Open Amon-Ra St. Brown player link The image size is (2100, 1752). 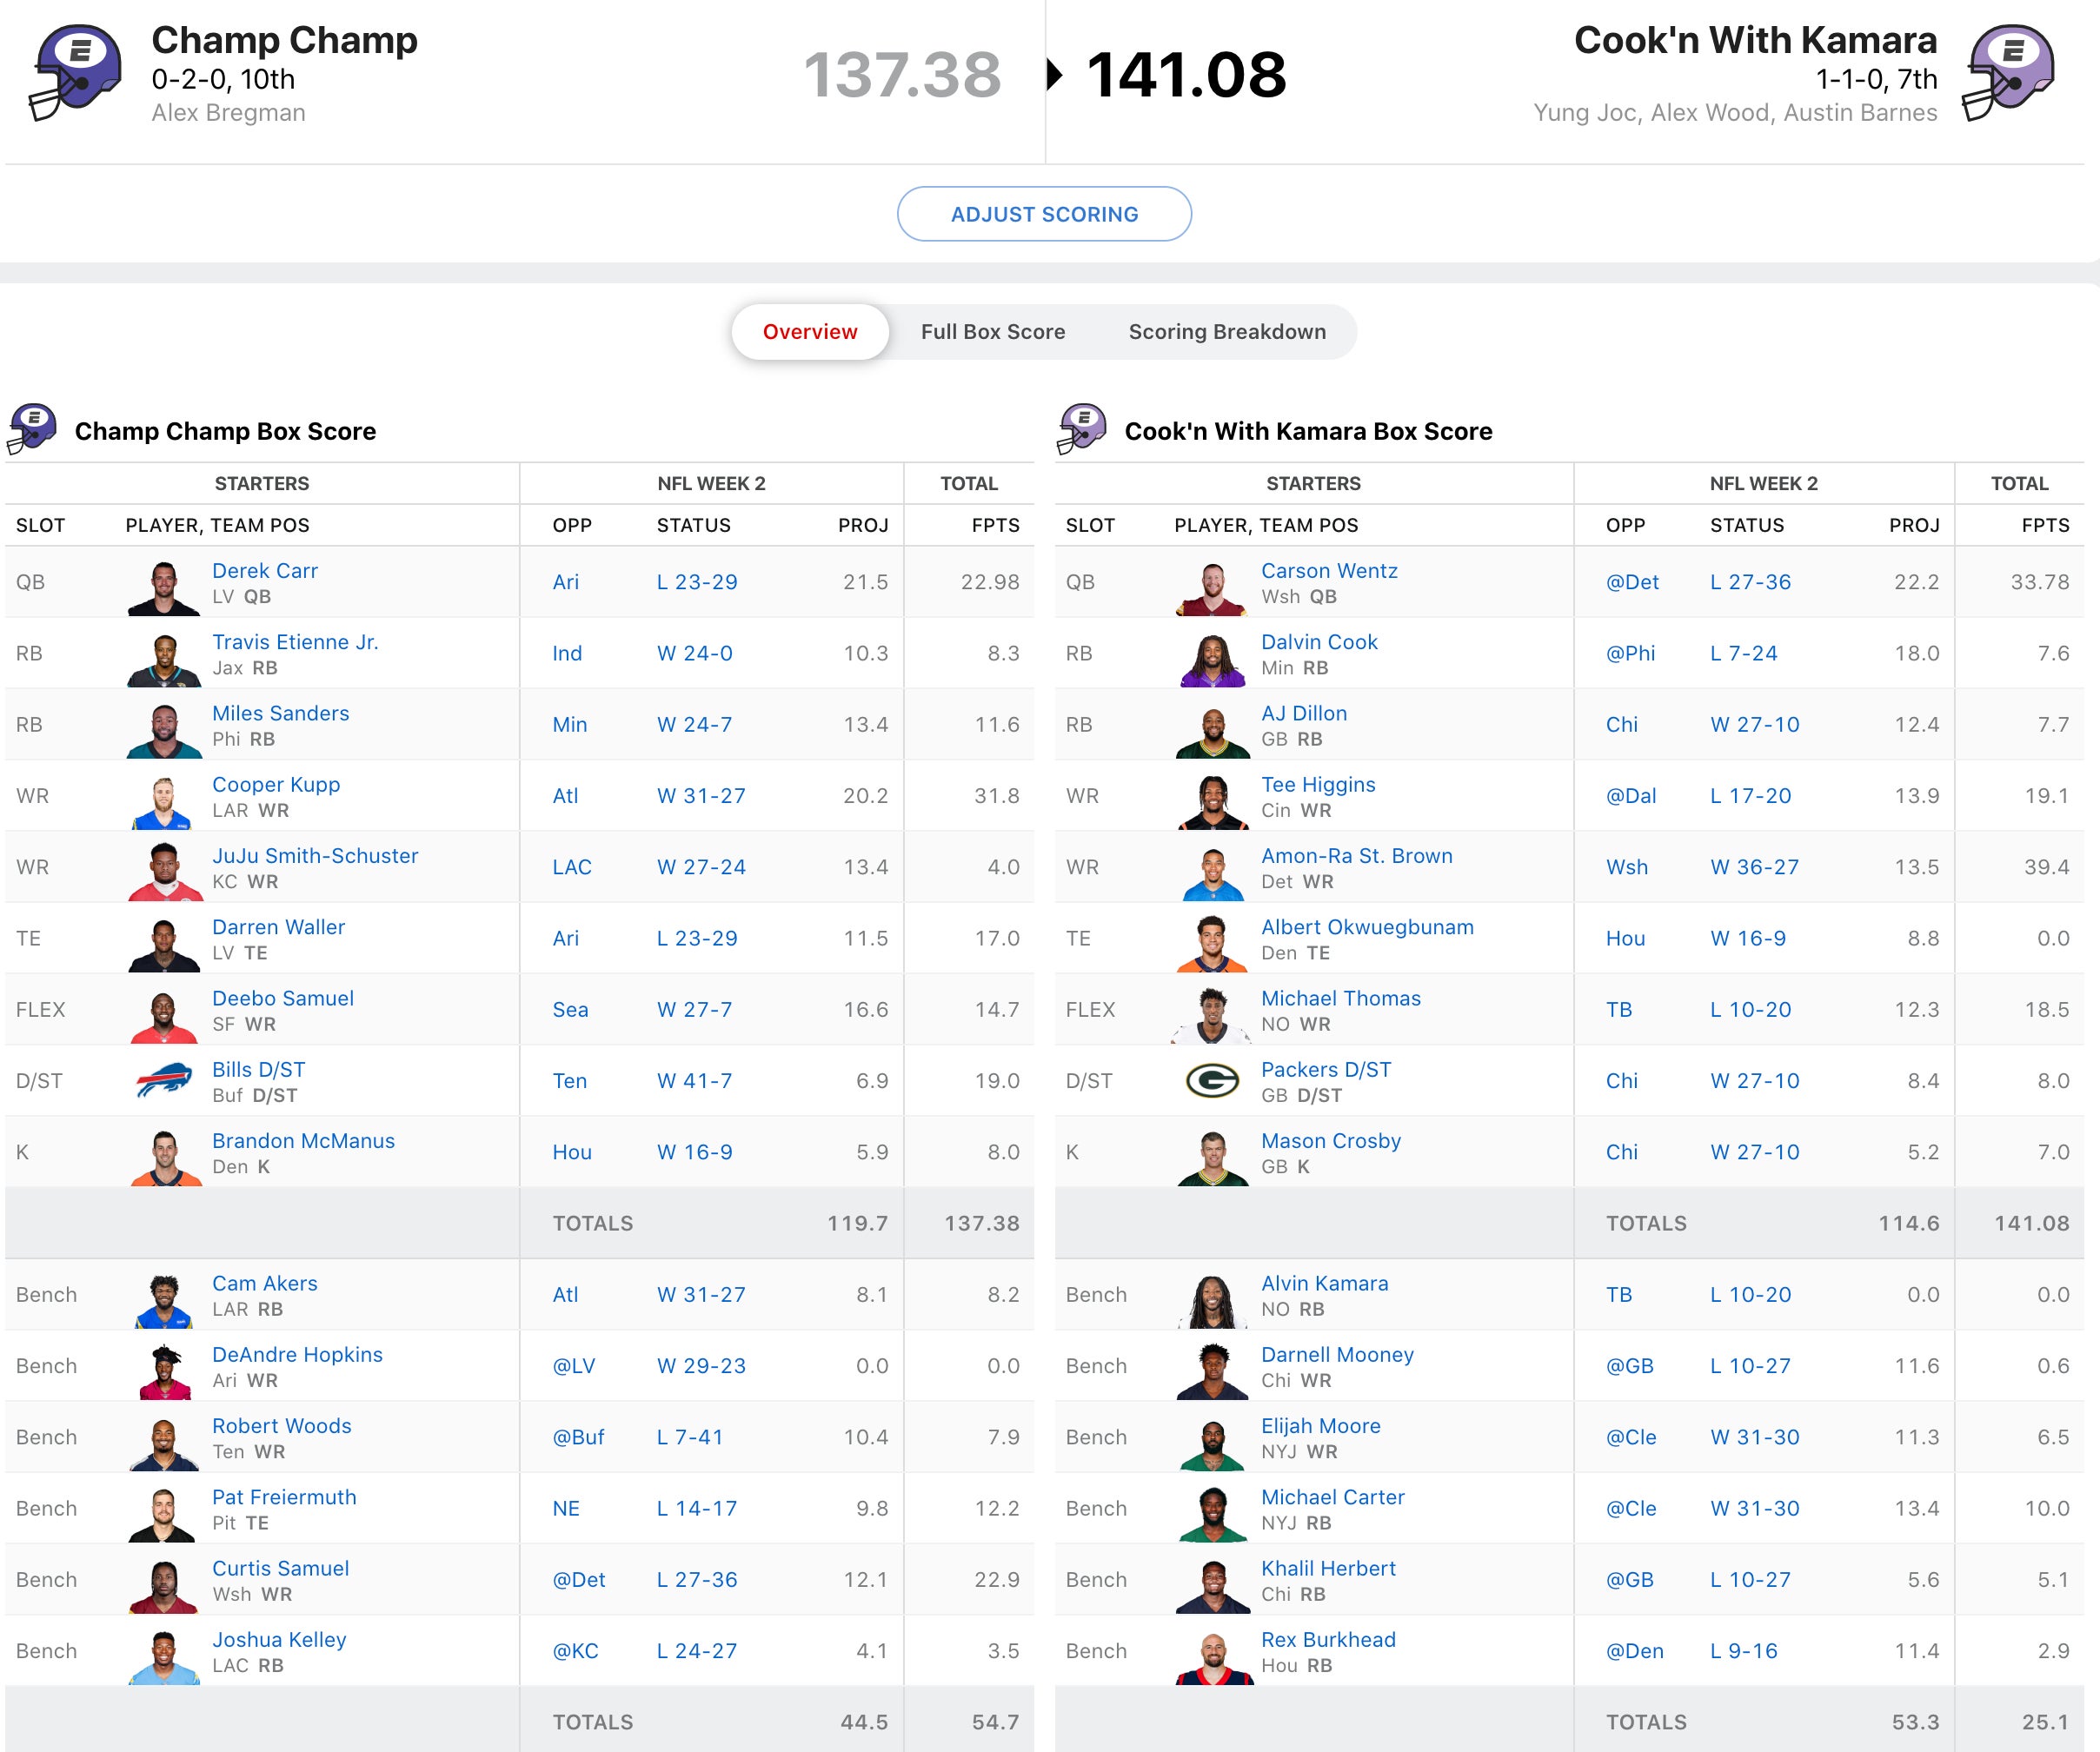pyautogui.click(x=1356, y=856)
